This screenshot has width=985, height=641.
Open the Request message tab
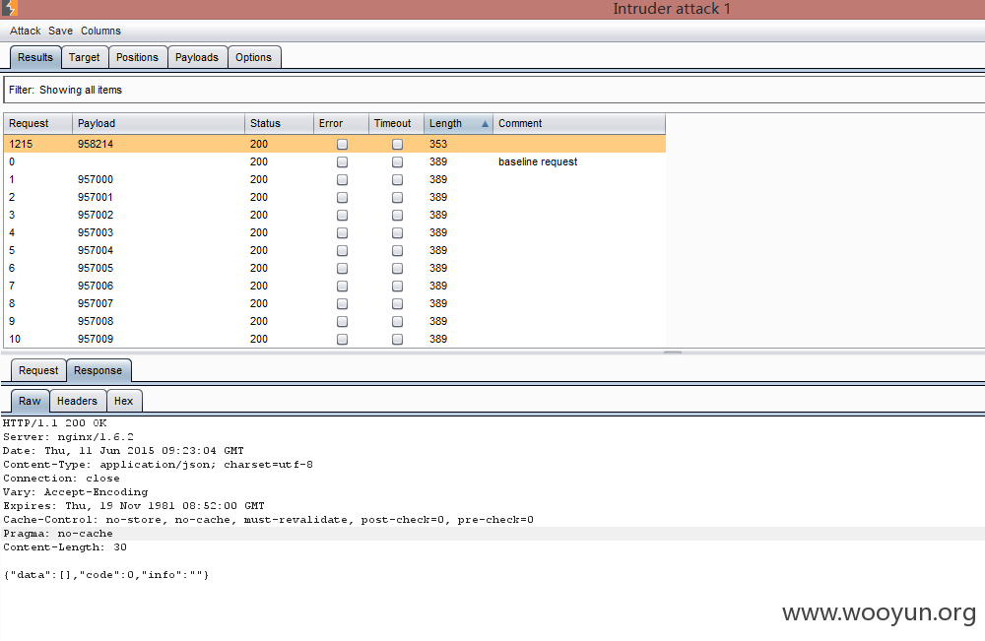click(38, 370)
